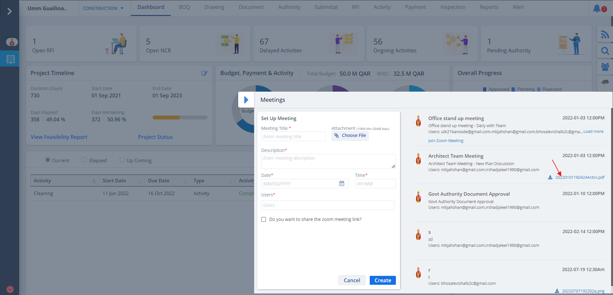Click the Meeting Title input field
Screen dimensions: 613x295
[293, 137]
